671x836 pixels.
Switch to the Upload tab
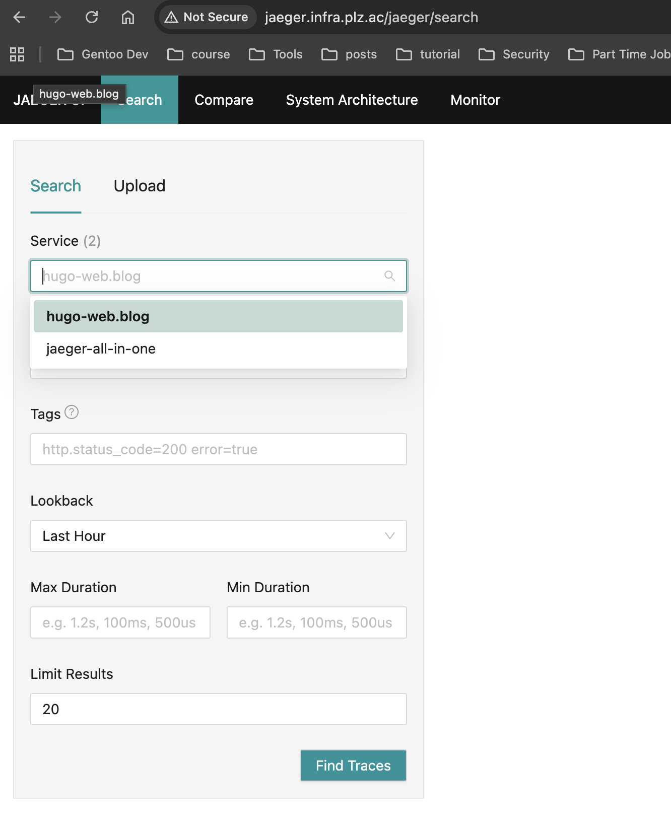coord(140,186)
